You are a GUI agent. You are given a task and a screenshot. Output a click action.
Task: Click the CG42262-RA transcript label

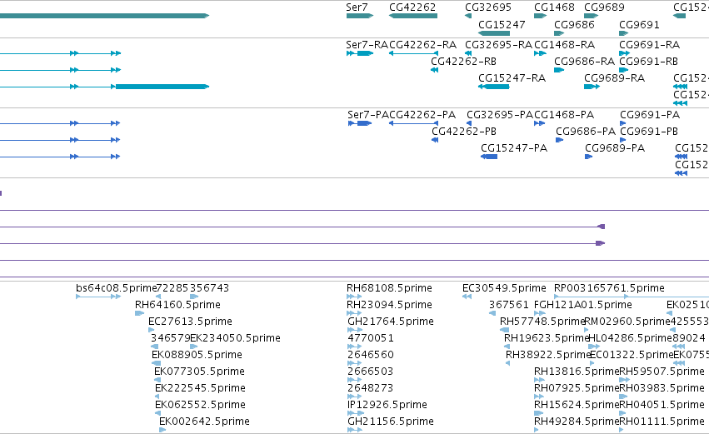(x=422, y=45)
